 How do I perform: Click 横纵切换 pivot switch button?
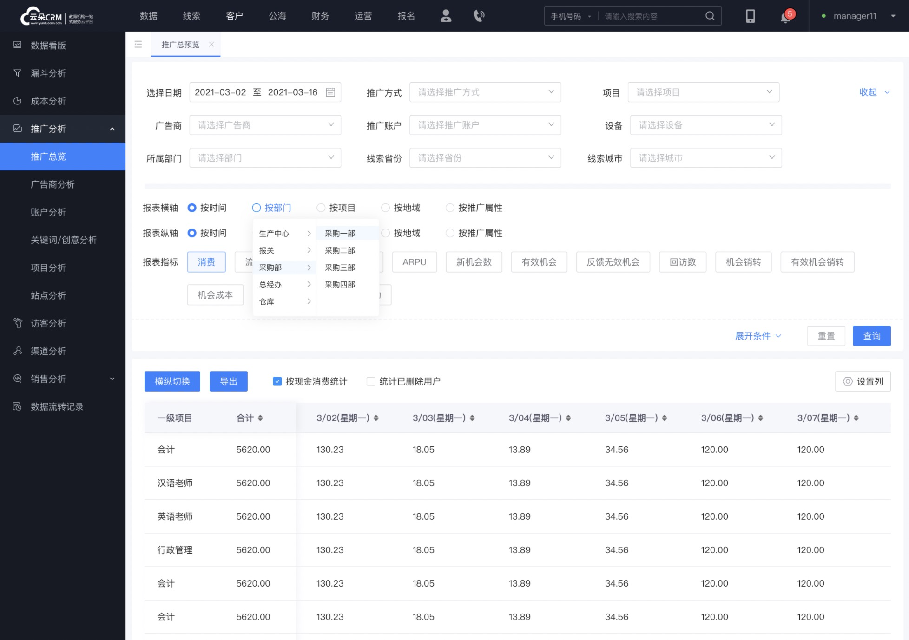tap(172, 381)
